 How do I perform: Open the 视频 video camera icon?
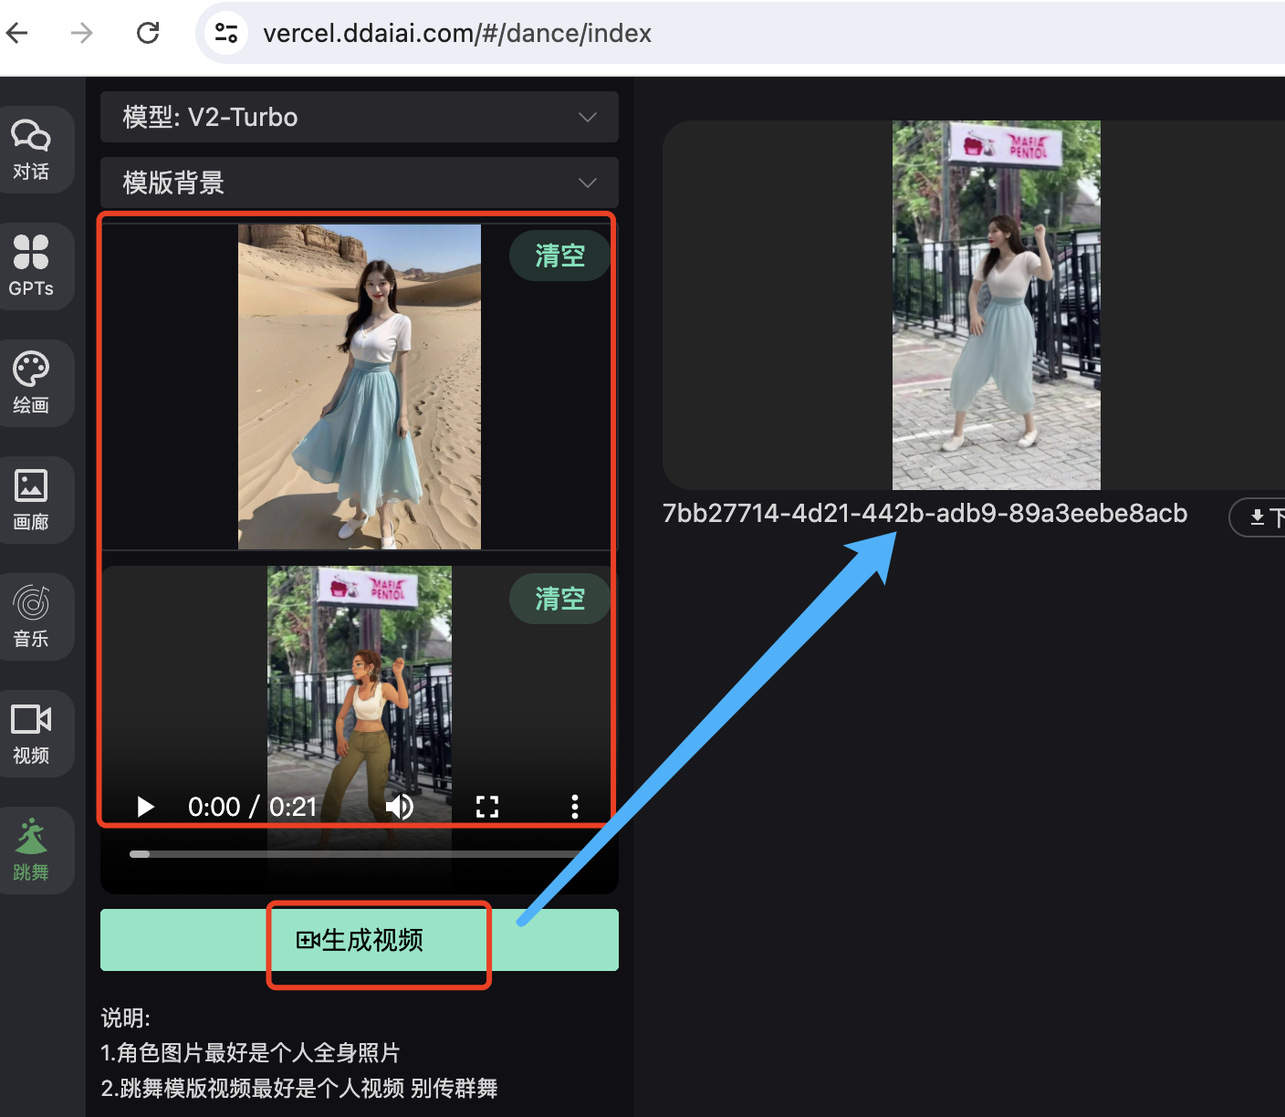pyautogui.click(x=31, y=733)
